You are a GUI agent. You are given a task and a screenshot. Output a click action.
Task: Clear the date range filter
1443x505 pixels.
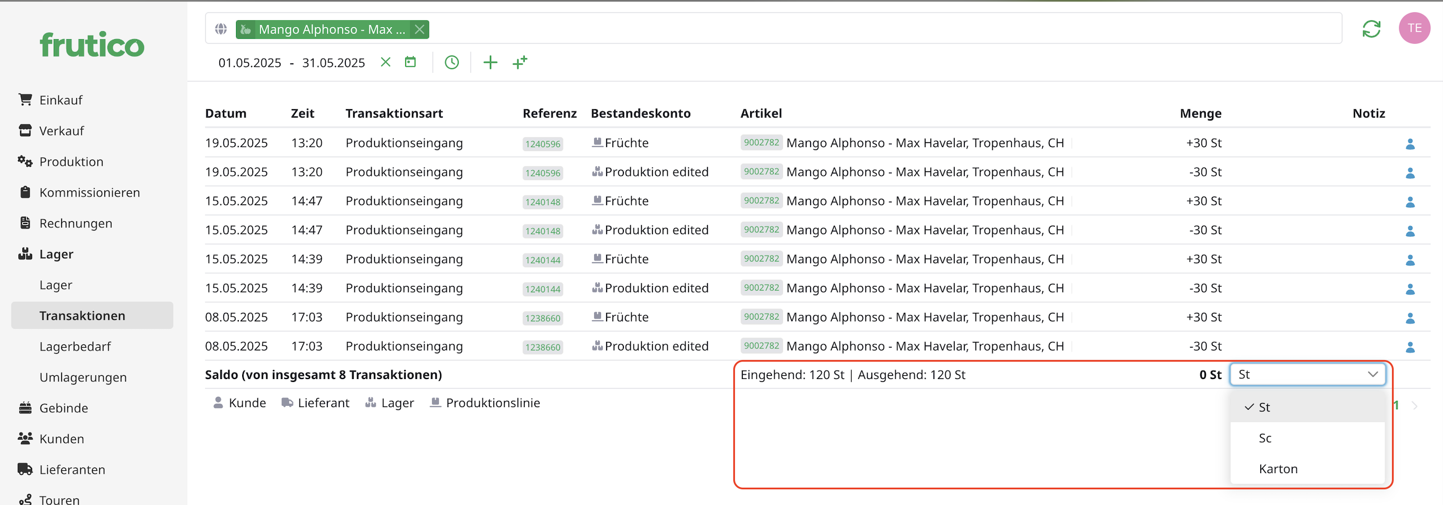(385, 62)
